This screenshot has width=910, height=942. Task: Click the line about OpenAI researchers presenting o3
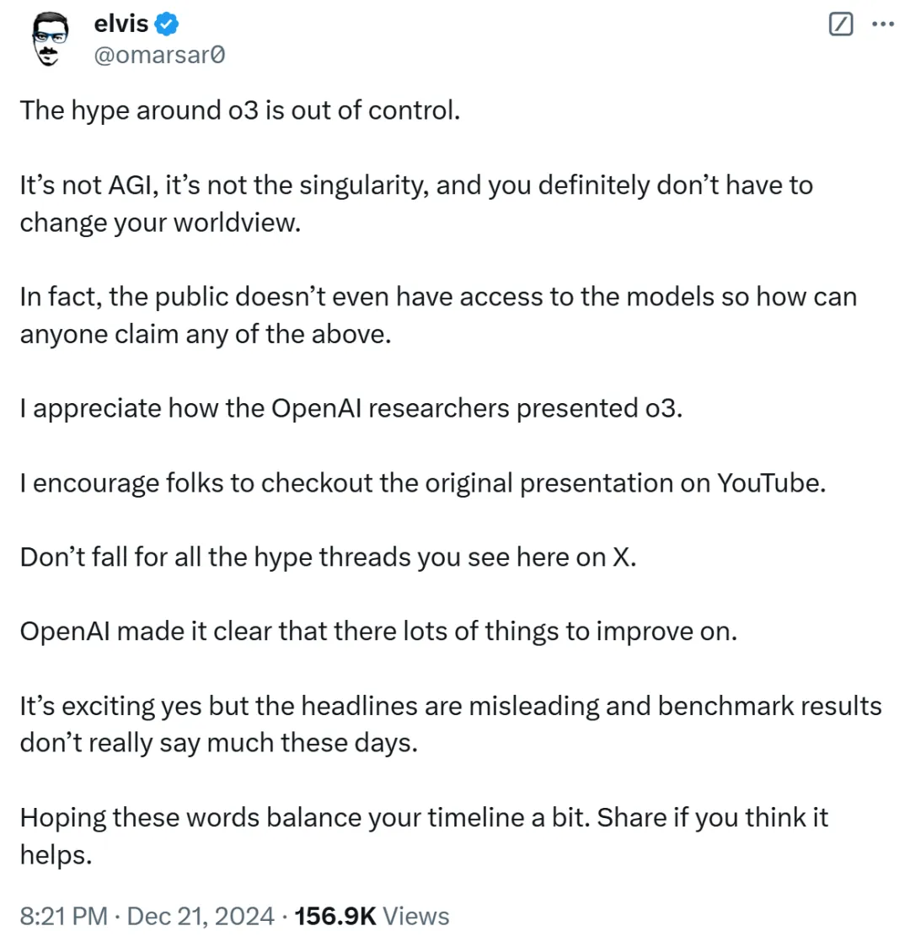[351, 408]
